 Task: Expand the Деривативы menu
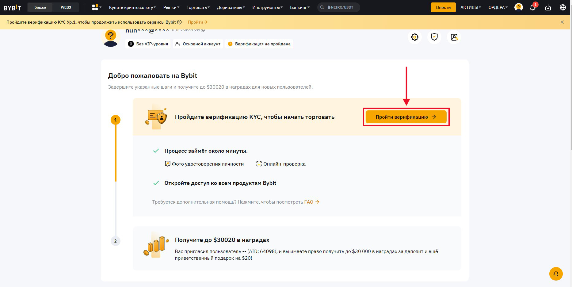pos(231,7)
